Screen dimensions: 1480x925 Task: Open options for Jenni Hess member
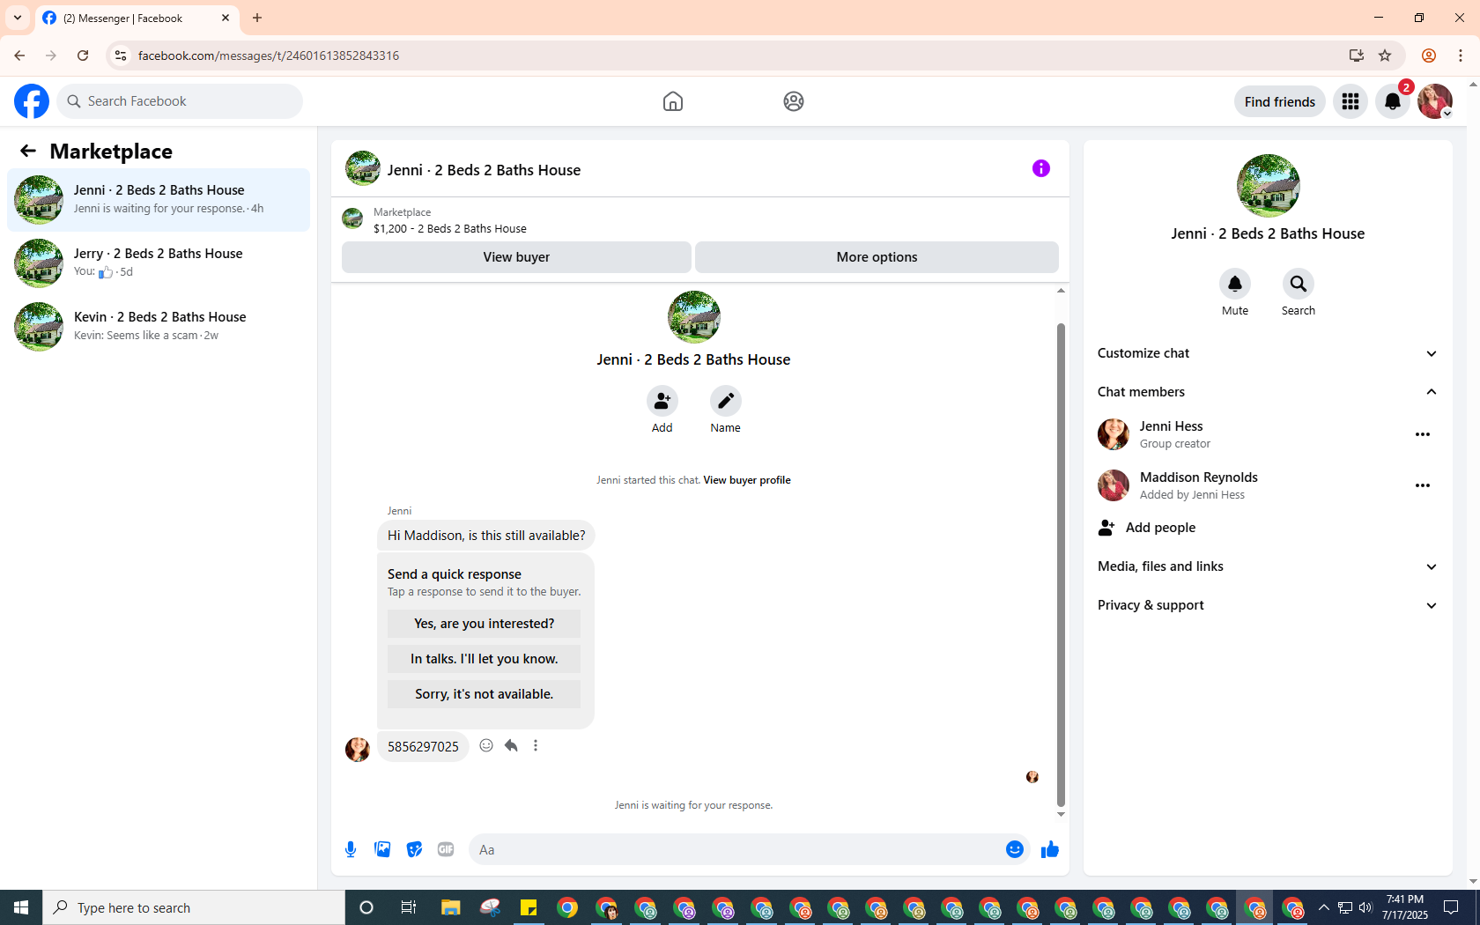pyautogui.click(x=1423, y=434)
